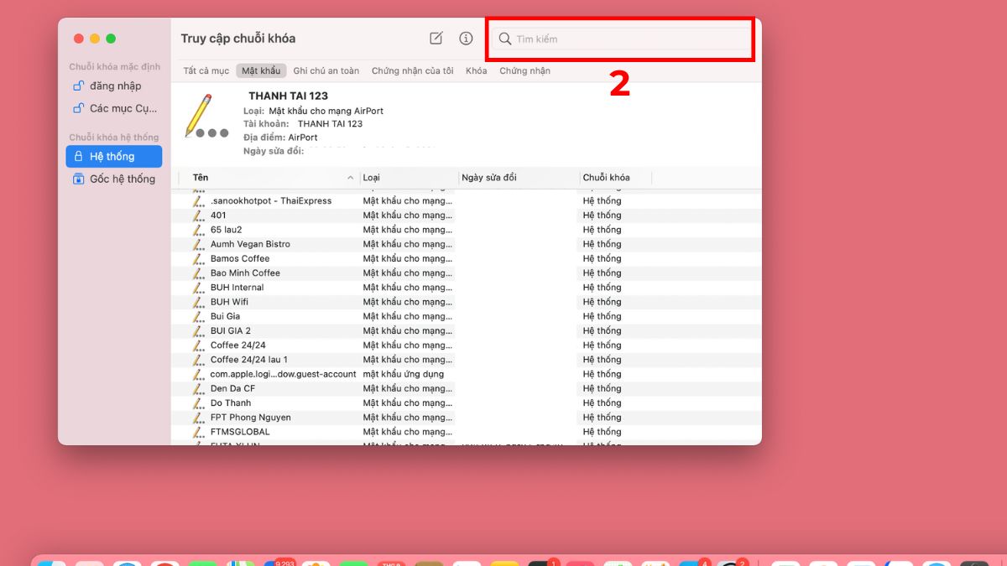Click the THANH TAI 123 title in details
The image size is (1007, 566).
288,96
